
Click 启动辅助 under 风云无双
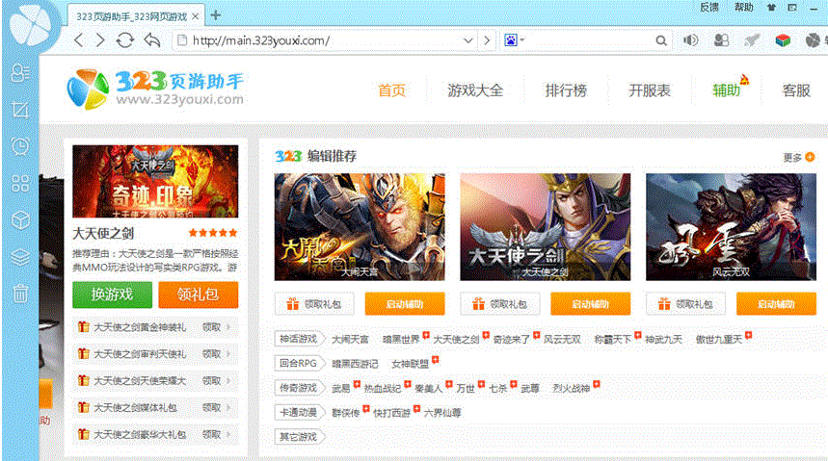776,304
